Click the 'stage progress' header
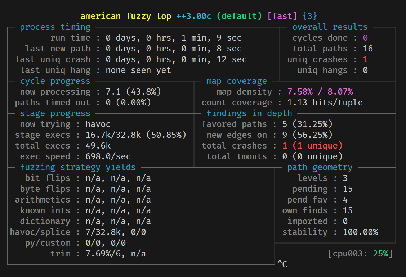 point(55,113)
